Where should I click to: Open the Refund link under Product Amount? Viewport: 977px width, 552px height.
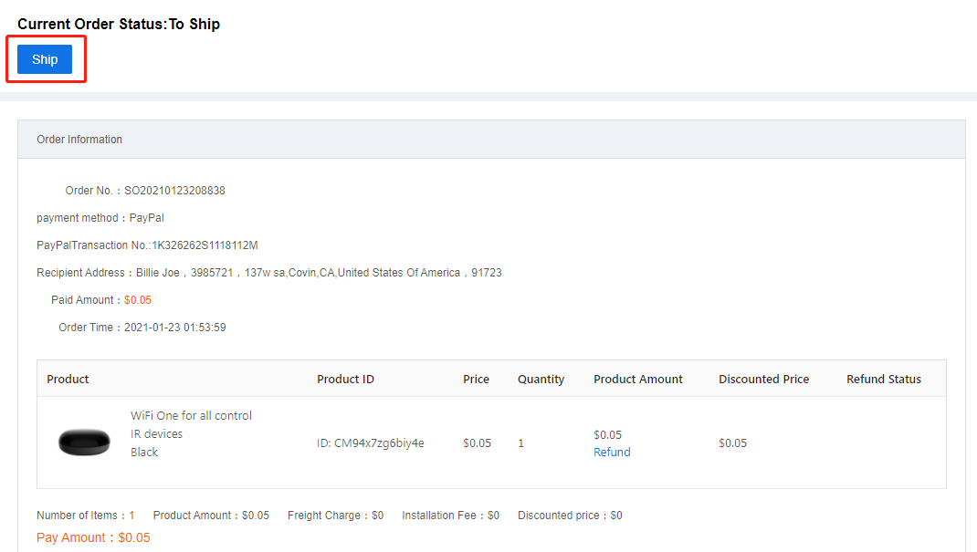612,453
